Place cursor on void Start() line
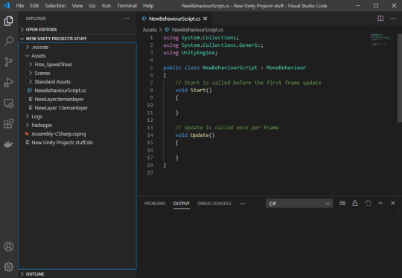The image size is (402, 278). pyautogui.click(x=194, y=90)
